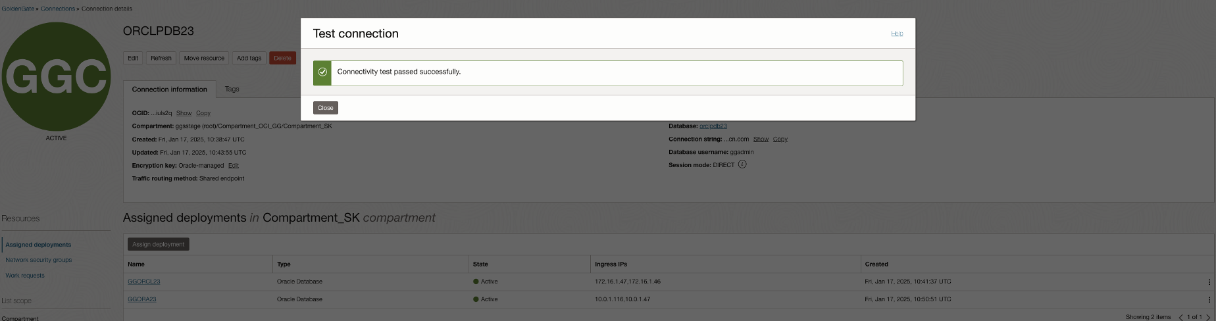Viewport: 1216px width, 321px height.
Task: Click the Session mode info icon
Action: (x=742, y=164)
